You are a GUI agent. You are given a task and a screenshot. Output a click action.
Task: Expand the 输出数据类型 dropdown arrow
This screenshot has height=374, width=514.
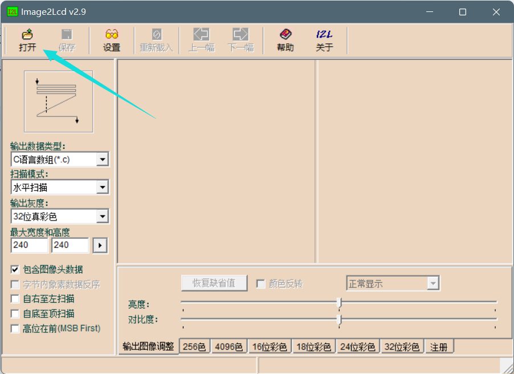pyautogui.click(x=103, y=160)
